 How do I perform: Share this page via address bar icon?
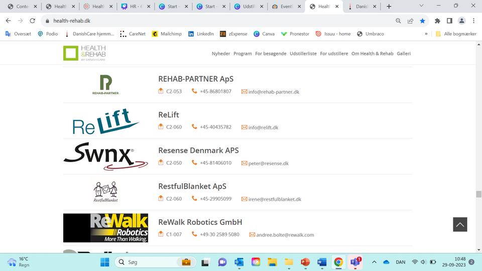tap(410, 21)
